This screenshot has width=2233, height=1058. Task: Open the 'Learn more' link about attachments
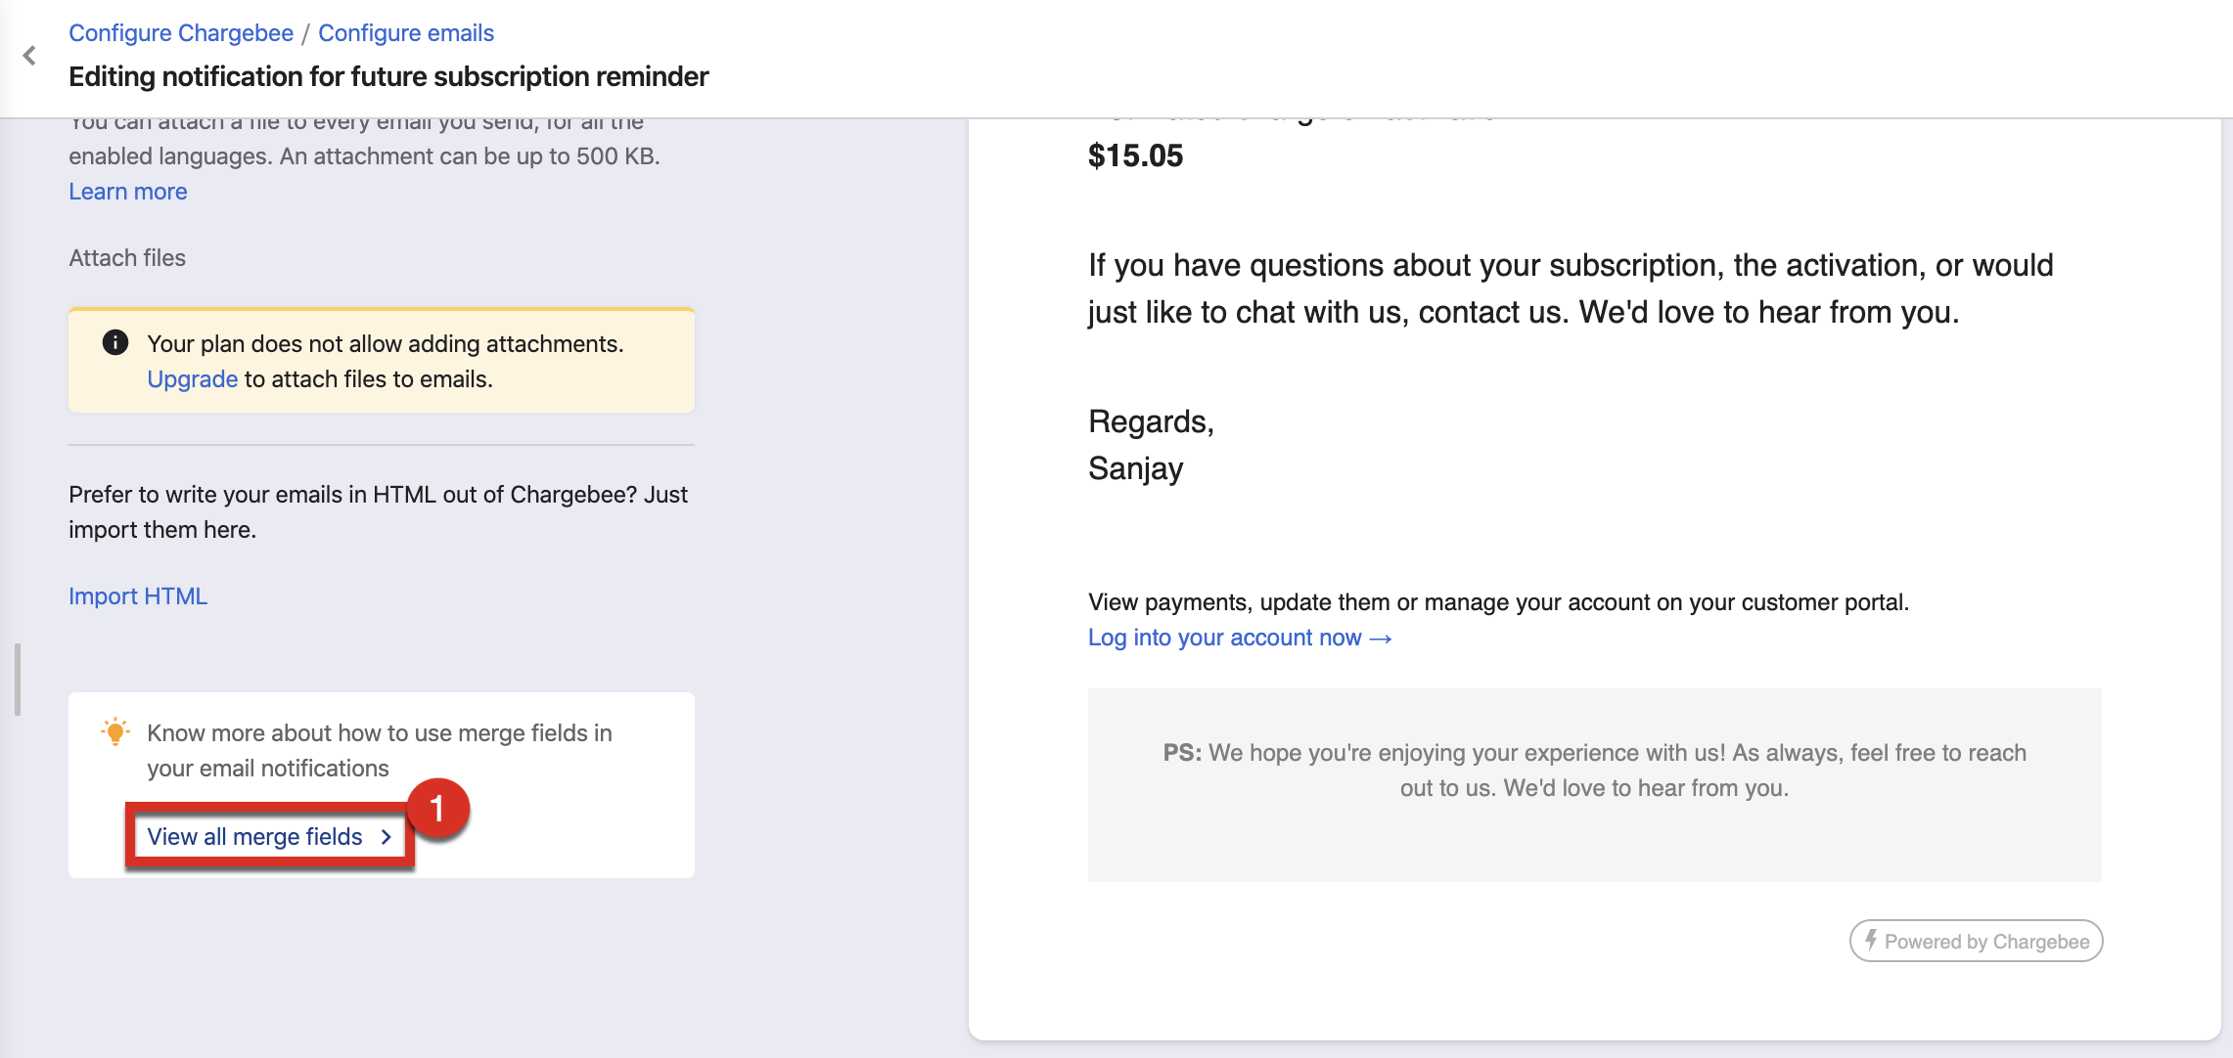tap(128, 192)
